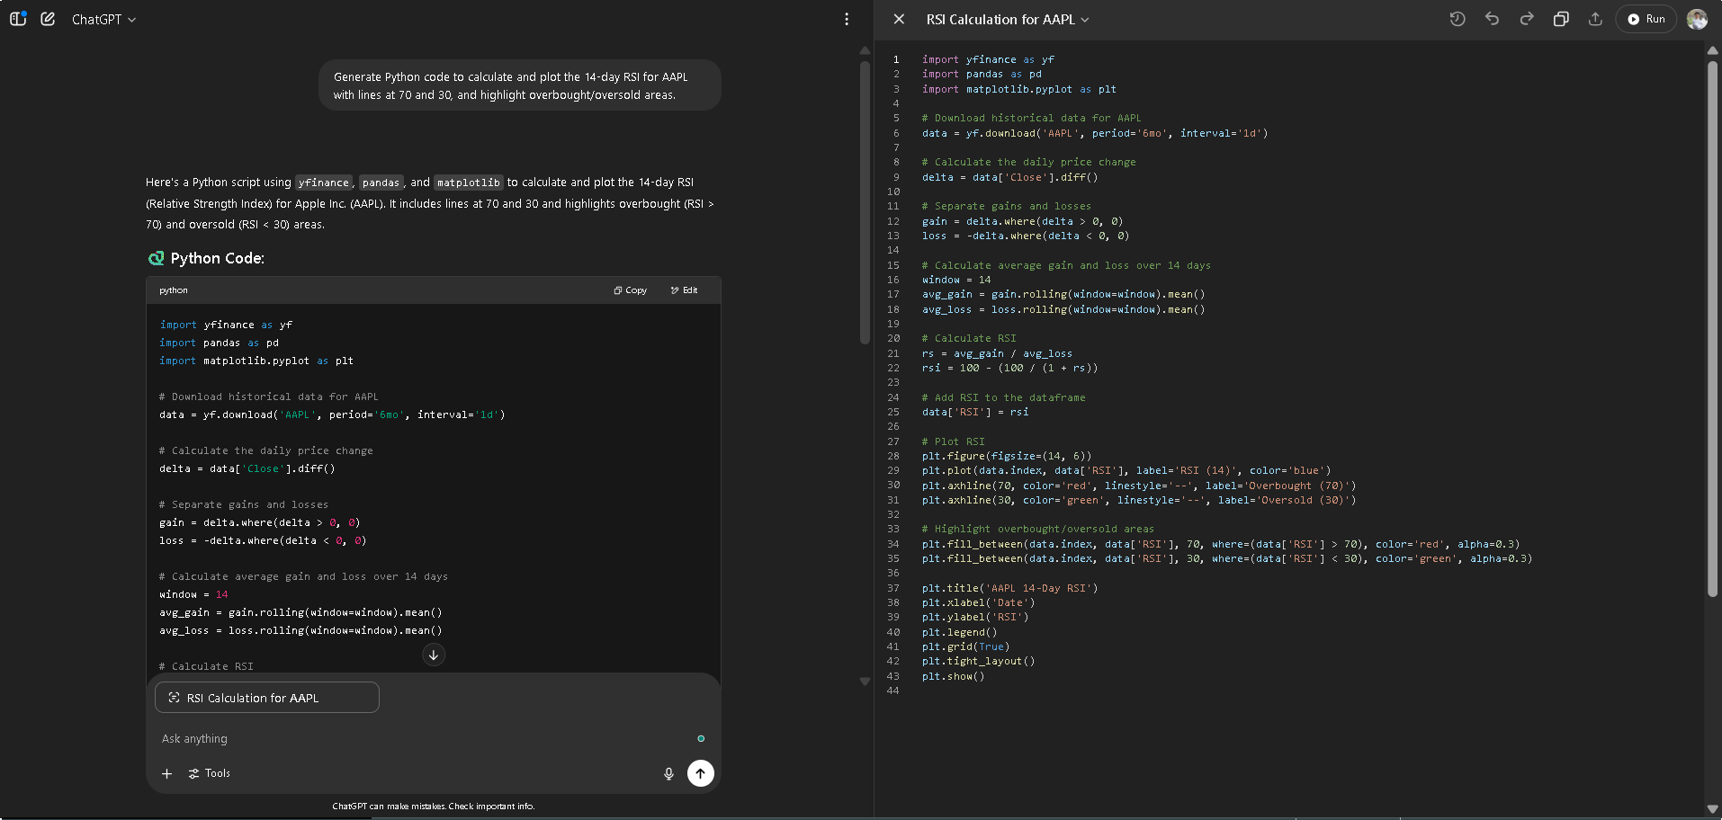Click 'ChatGPT can make mistakes' footer notice
The image size is (1722, 820).
(x=434, y=807)
